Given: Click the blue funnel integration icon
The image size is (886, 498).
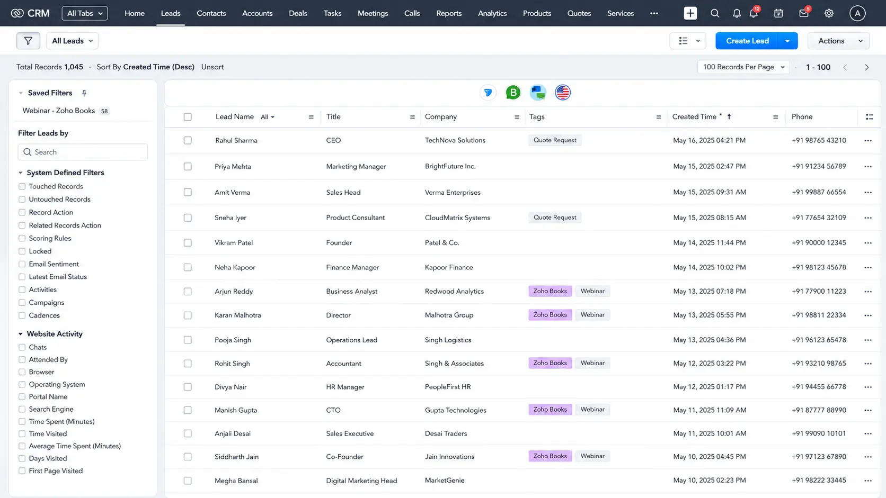Looking at the screenshot, I should click(488, 93).
